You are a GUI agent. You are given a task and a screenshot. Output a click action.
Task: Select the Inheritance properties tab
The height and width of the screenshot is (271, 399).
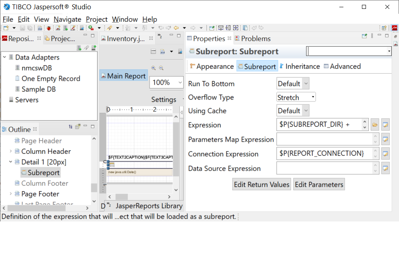[x=299, y=66]
